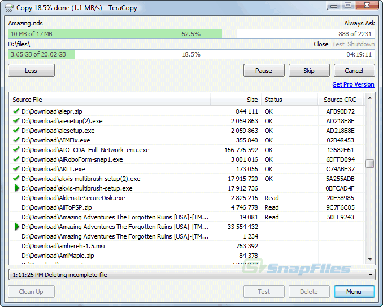Screen dimensions: 383x307
Task: Open the Menu button
Action: click(x=354, y=292)
